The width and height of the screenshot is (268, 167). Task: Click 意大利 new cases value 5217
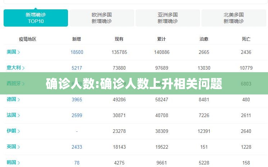pos(77,68)
